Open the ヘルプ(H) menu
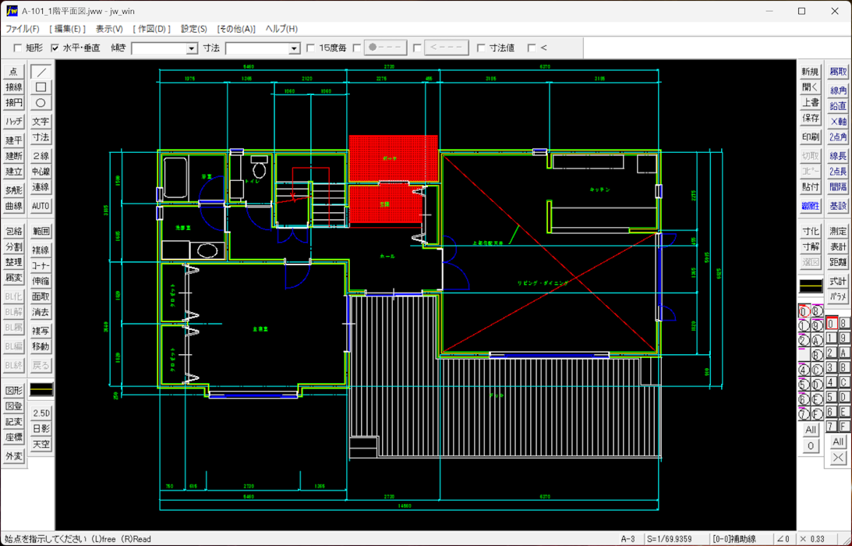 [281, 29]
